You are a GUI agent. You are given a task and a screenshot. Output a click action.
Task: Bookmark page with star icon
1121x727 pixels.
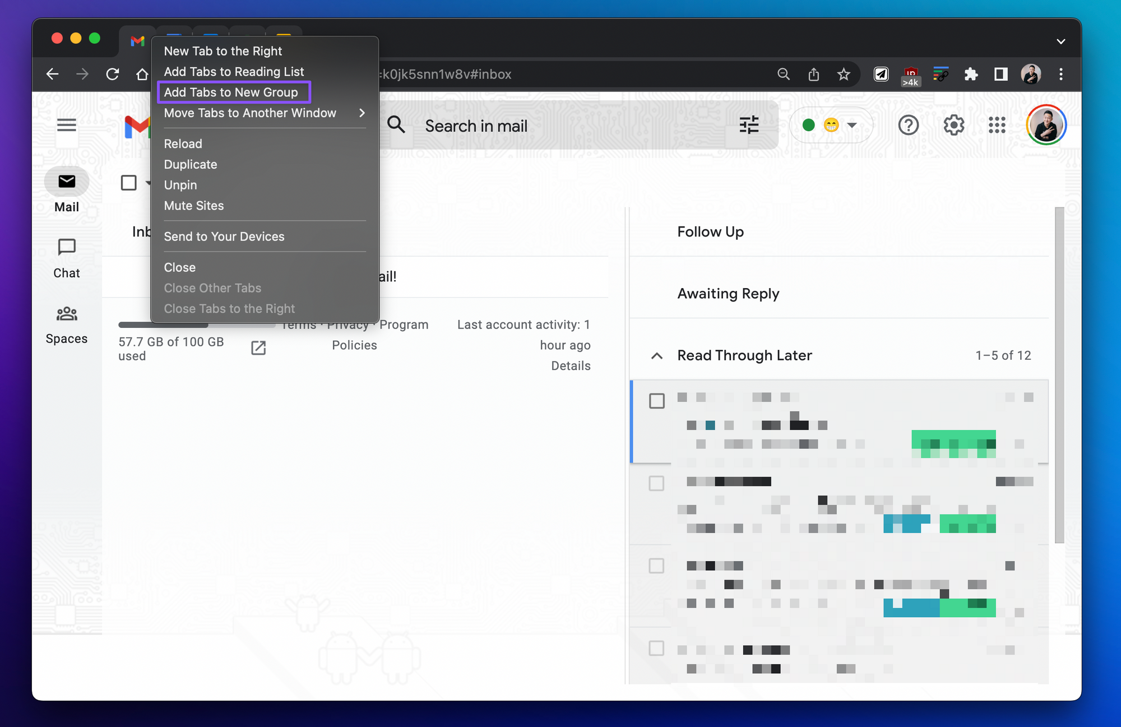pyautogui.click(x=843, y=74)
